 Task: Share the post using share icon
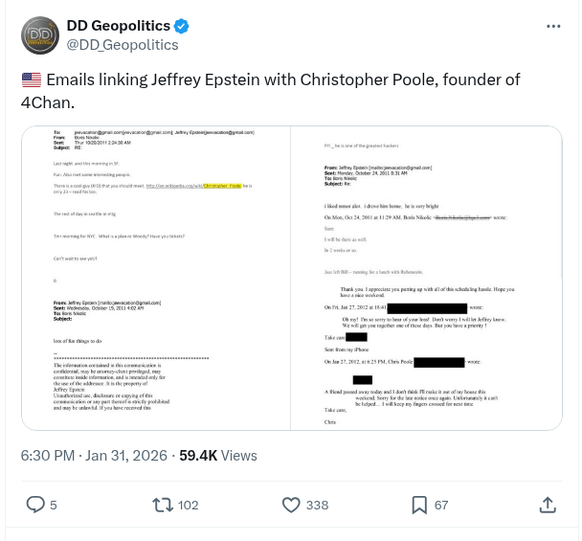(548, 505)
